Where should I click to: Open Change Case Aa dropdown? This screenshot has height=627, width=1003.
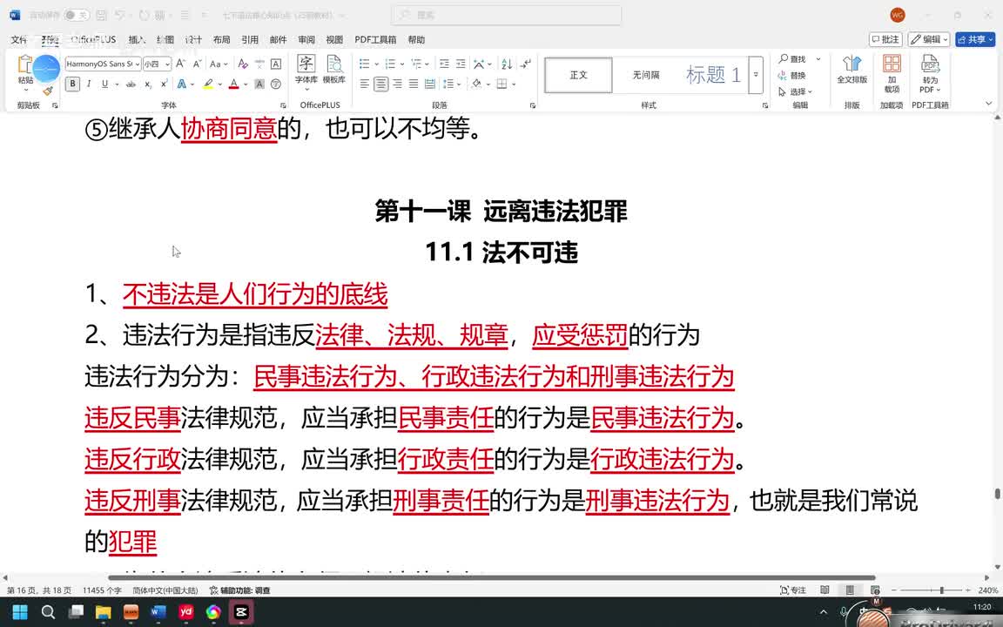[219, 64]
